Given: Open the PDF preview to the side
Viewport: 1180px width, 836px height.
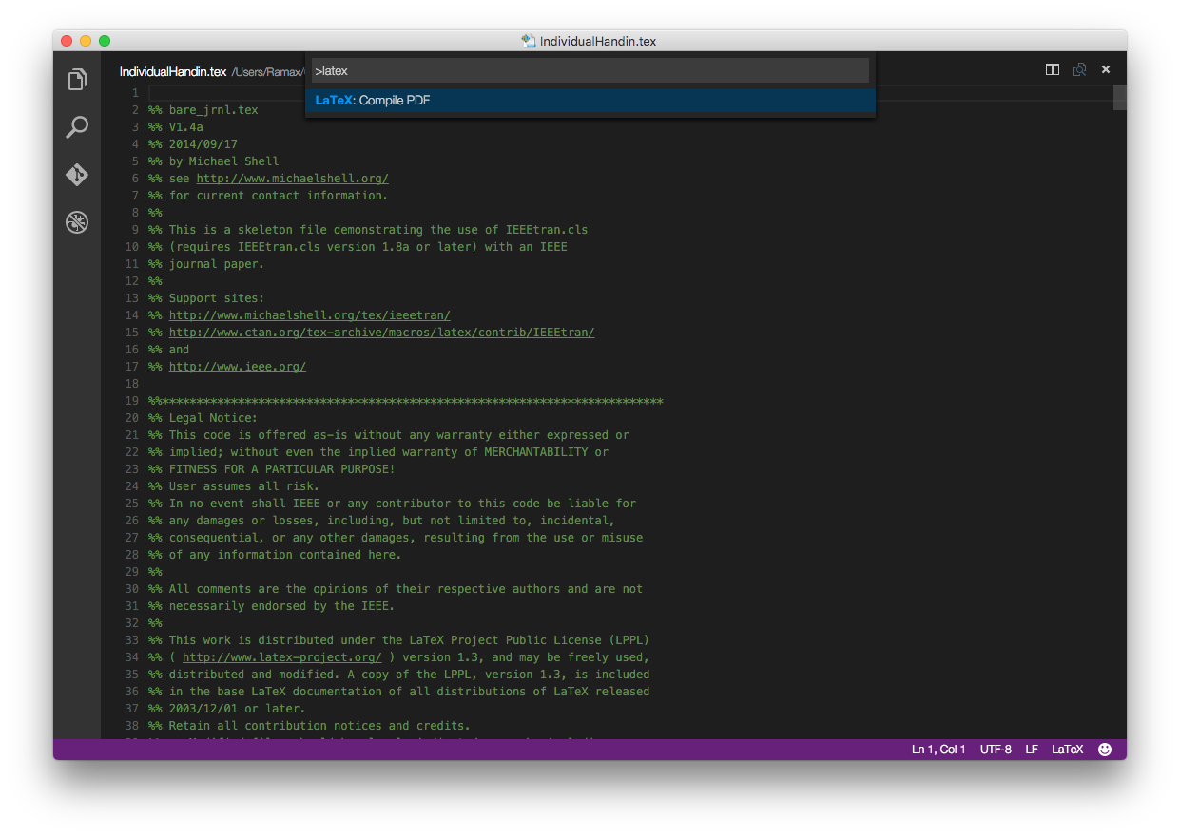Looking at the screenshot, I should click(x=1079, y=69).
